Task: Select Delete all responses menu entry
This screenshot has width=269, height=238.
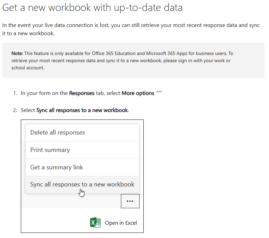Action: [x=82, y=133]
